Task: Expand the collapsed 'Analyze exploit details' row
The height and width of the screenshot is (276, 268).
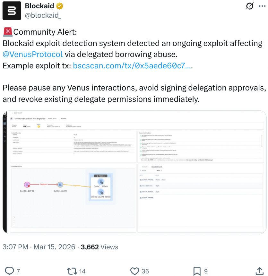Action: 140,158
